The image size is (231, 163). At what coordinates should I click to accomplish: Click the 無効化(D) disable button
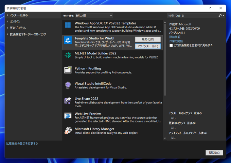point(148,39)
